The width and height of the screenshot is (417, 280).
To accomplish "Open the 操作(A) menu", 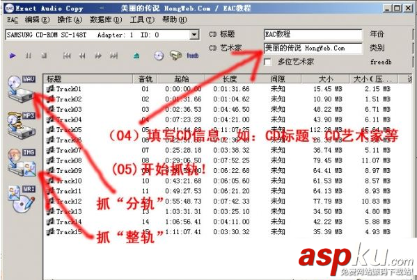I will [70, 20].
